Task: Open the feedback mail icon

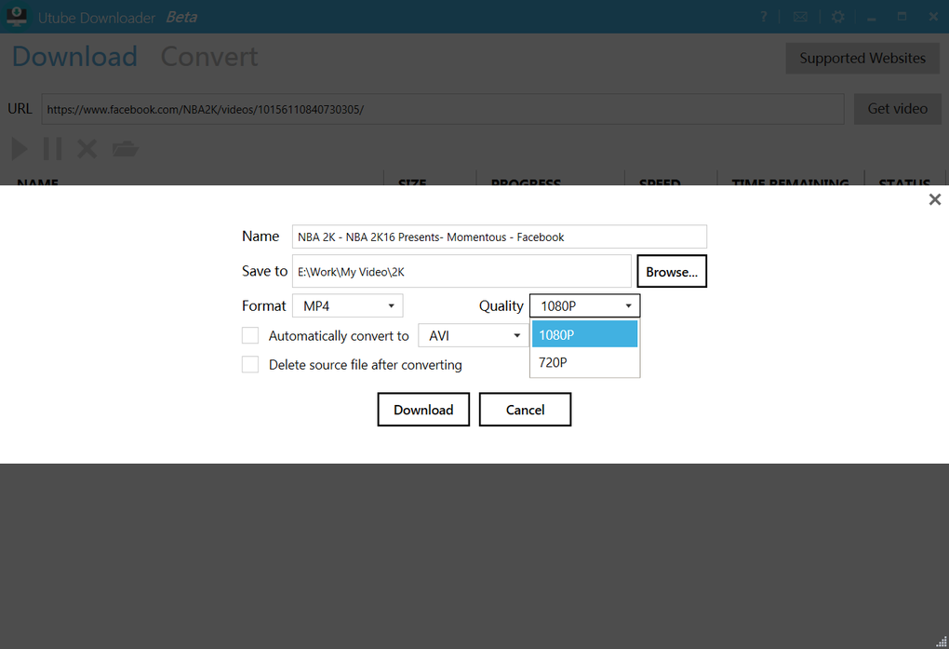Action: pyautogui.click(x=800, y=17)
